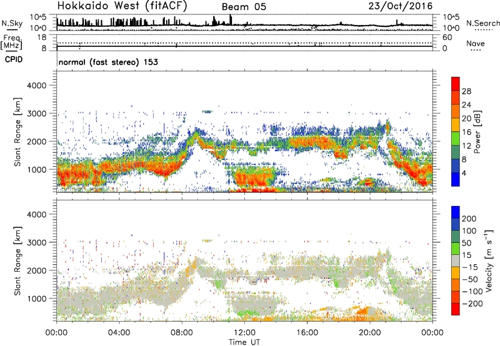Click the "Hokkaido West (fitACF)" plot title

click(122, 6)
